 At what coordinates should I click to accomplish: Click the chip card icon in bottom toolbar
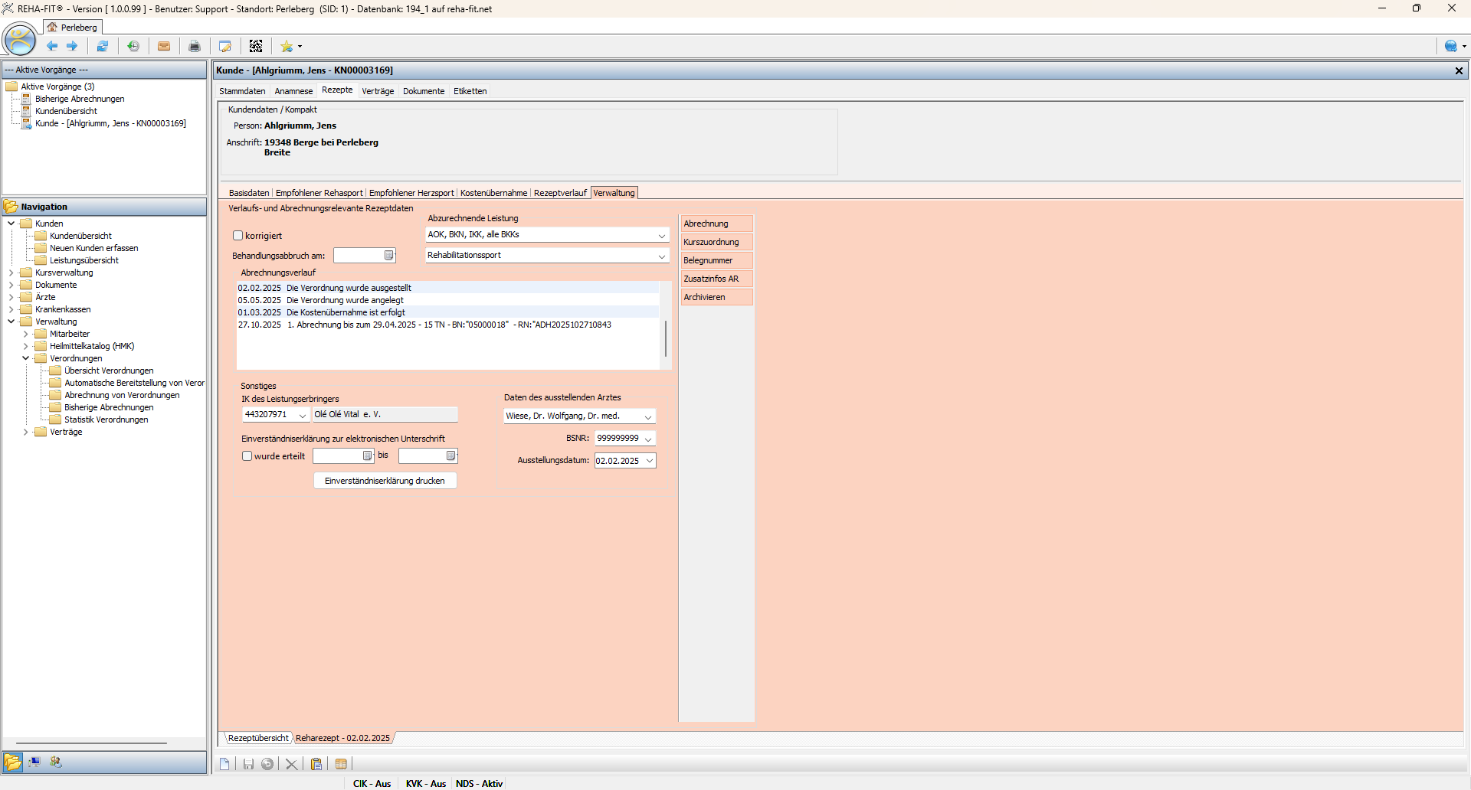(x=341, y=764)
